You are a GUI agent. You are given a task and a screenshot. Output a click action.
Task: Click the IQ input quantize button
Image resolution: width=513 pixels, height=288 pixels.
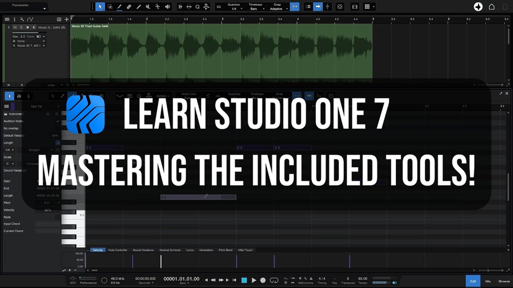coord(218,6)
